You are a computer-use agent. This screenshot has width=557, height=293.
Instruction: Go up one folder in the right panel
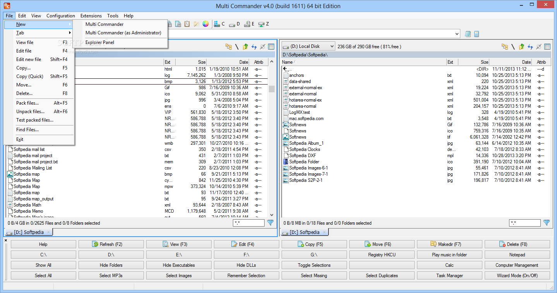tap(521, 47)
